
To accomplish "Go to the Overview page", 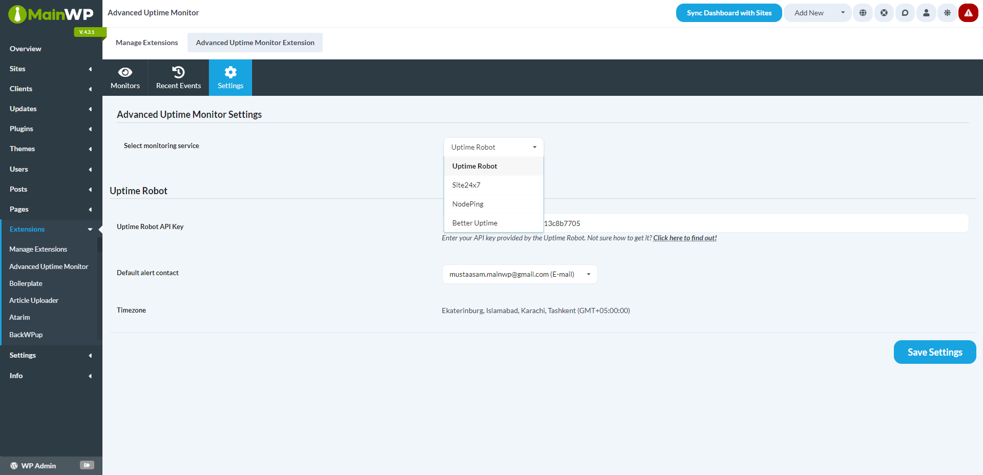I will point(26,49).
